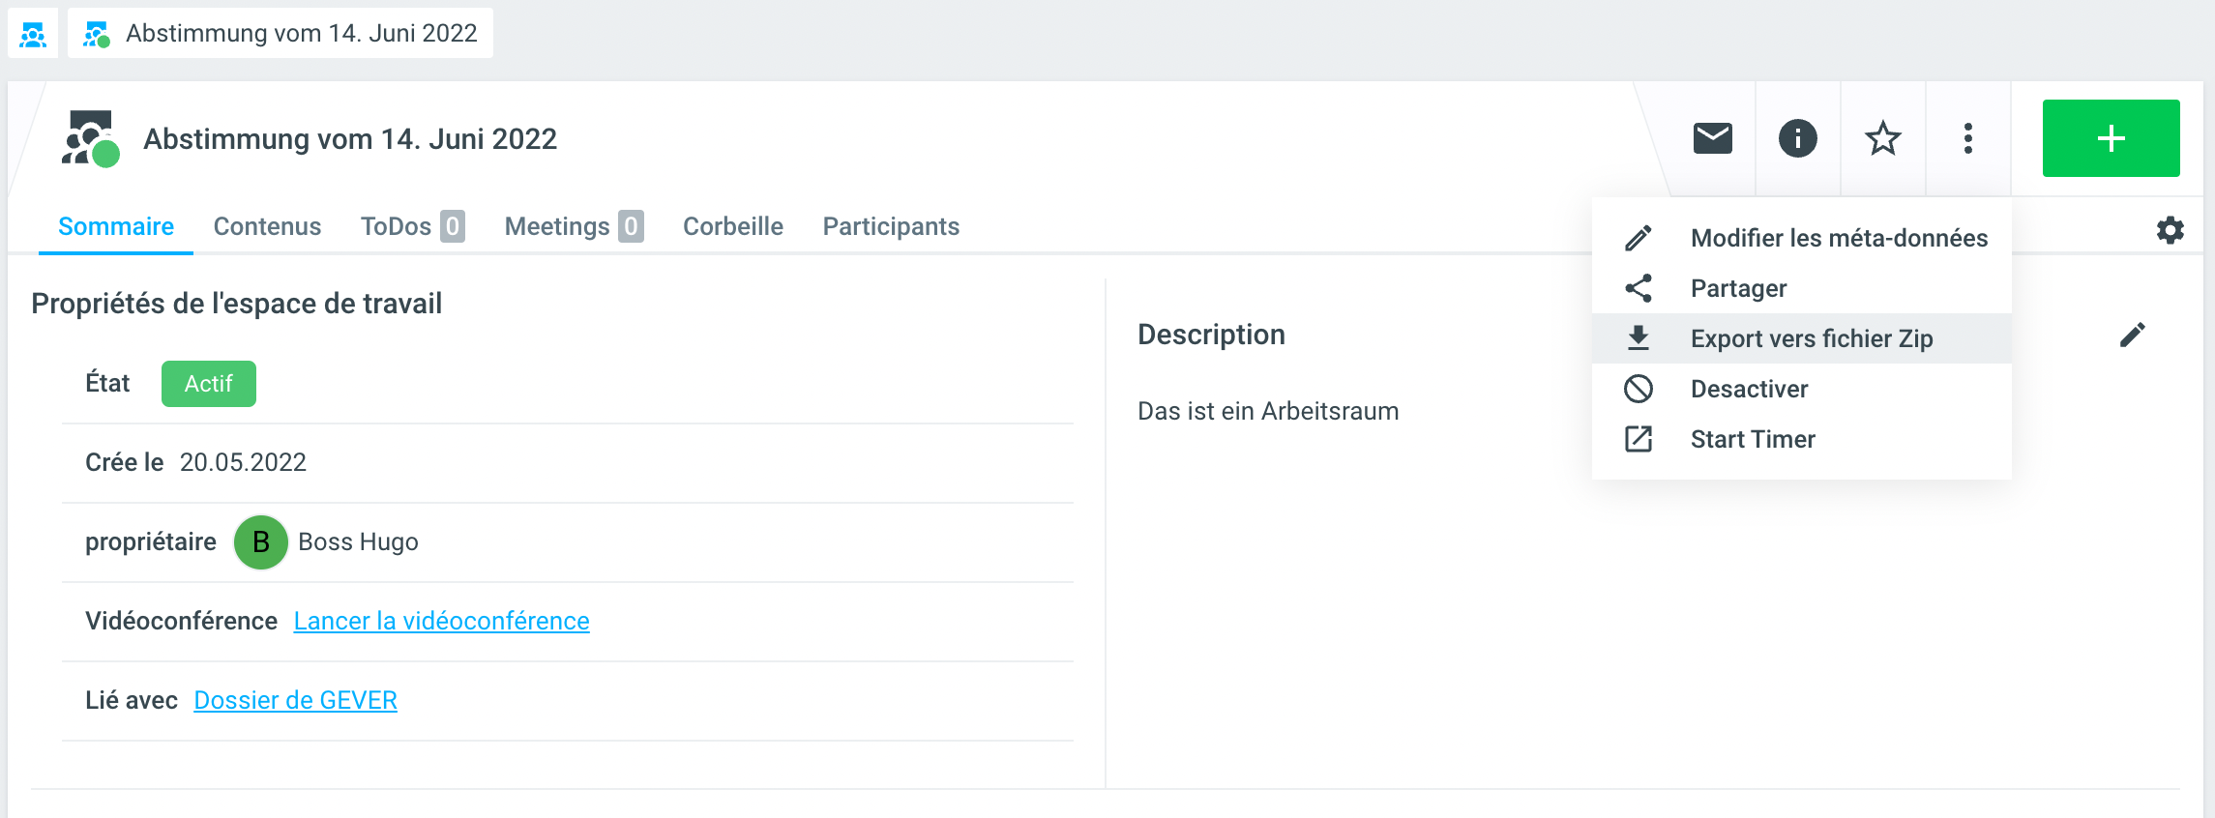Toggle the favorite star icon

click(x=1882, y=138)
